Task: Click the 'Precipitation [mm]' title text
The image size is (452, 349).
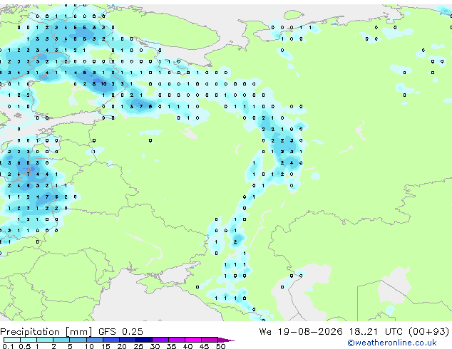Action: [46, 332]
